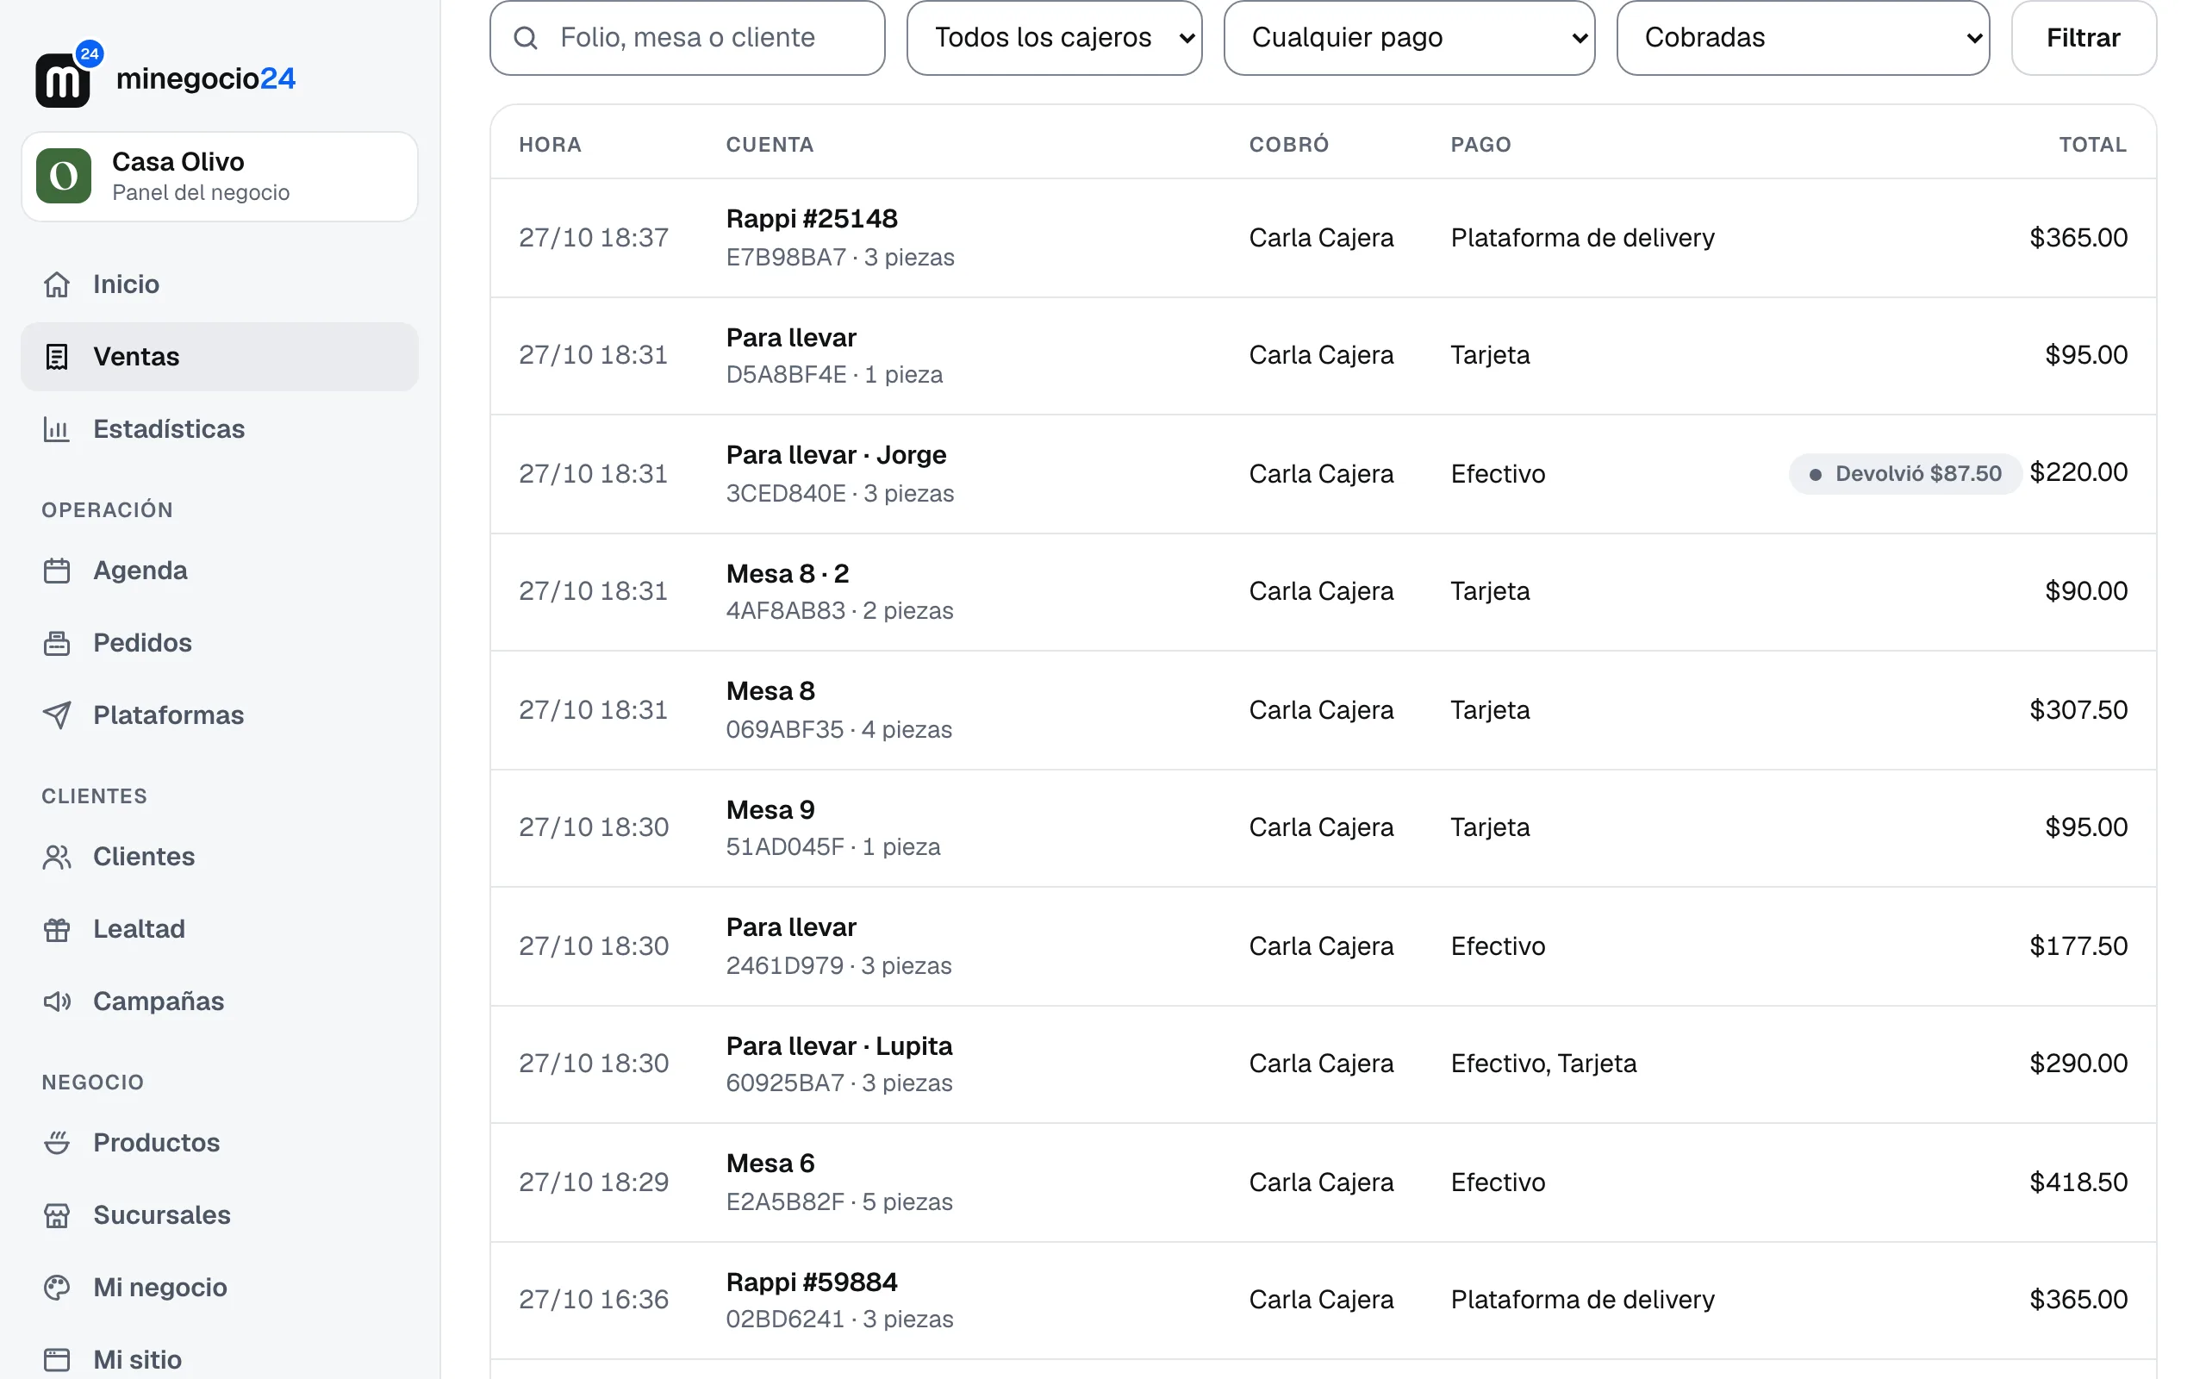Open the Mesa 9 sale row
This screenshot has height=1379, width=2206.
pyautogui.click(x=1324, y=828)
